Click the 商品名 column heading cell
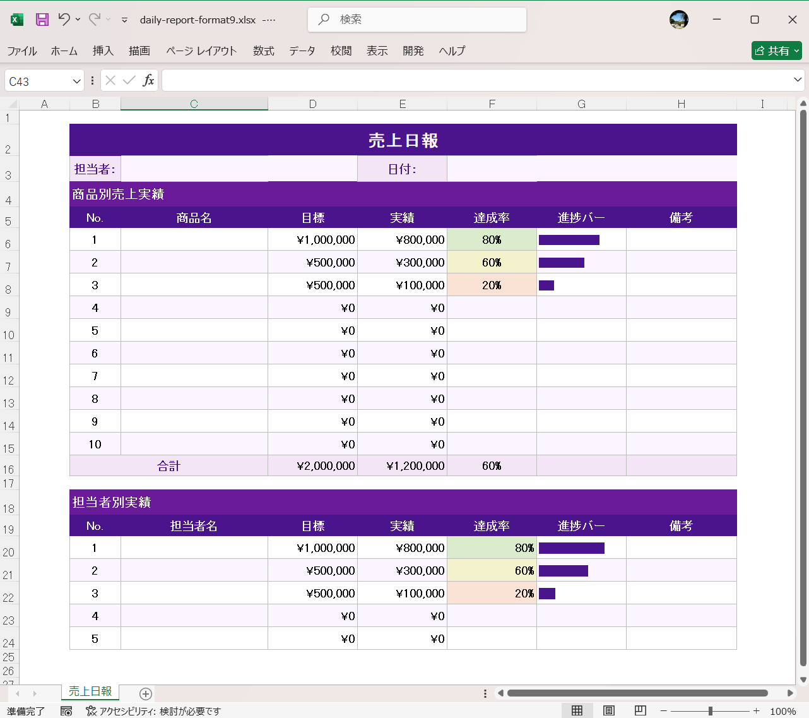The height and width of the screenshot is (718, 809). [194, 218]
